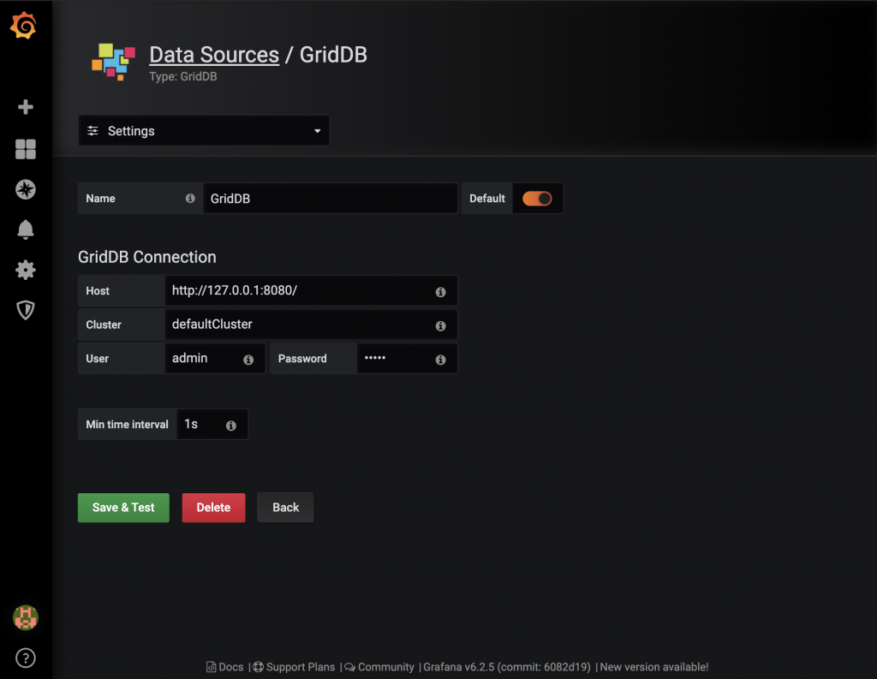Click the New version available notice

pos(653,667)
